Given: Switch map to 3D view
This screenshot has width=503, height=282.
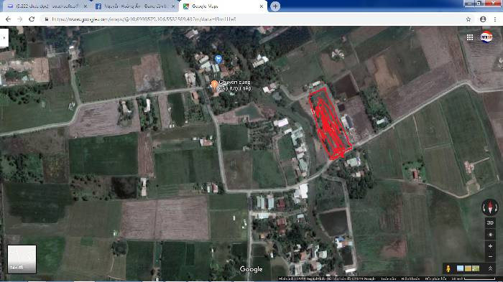Looking at the screenshot, I should (x=490, y=222).
